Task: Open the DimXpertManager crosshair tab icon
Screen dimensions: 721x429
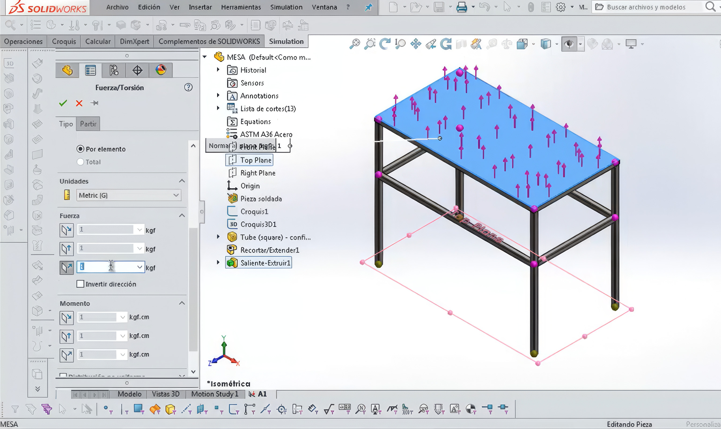Action: (x=137, y=70)
